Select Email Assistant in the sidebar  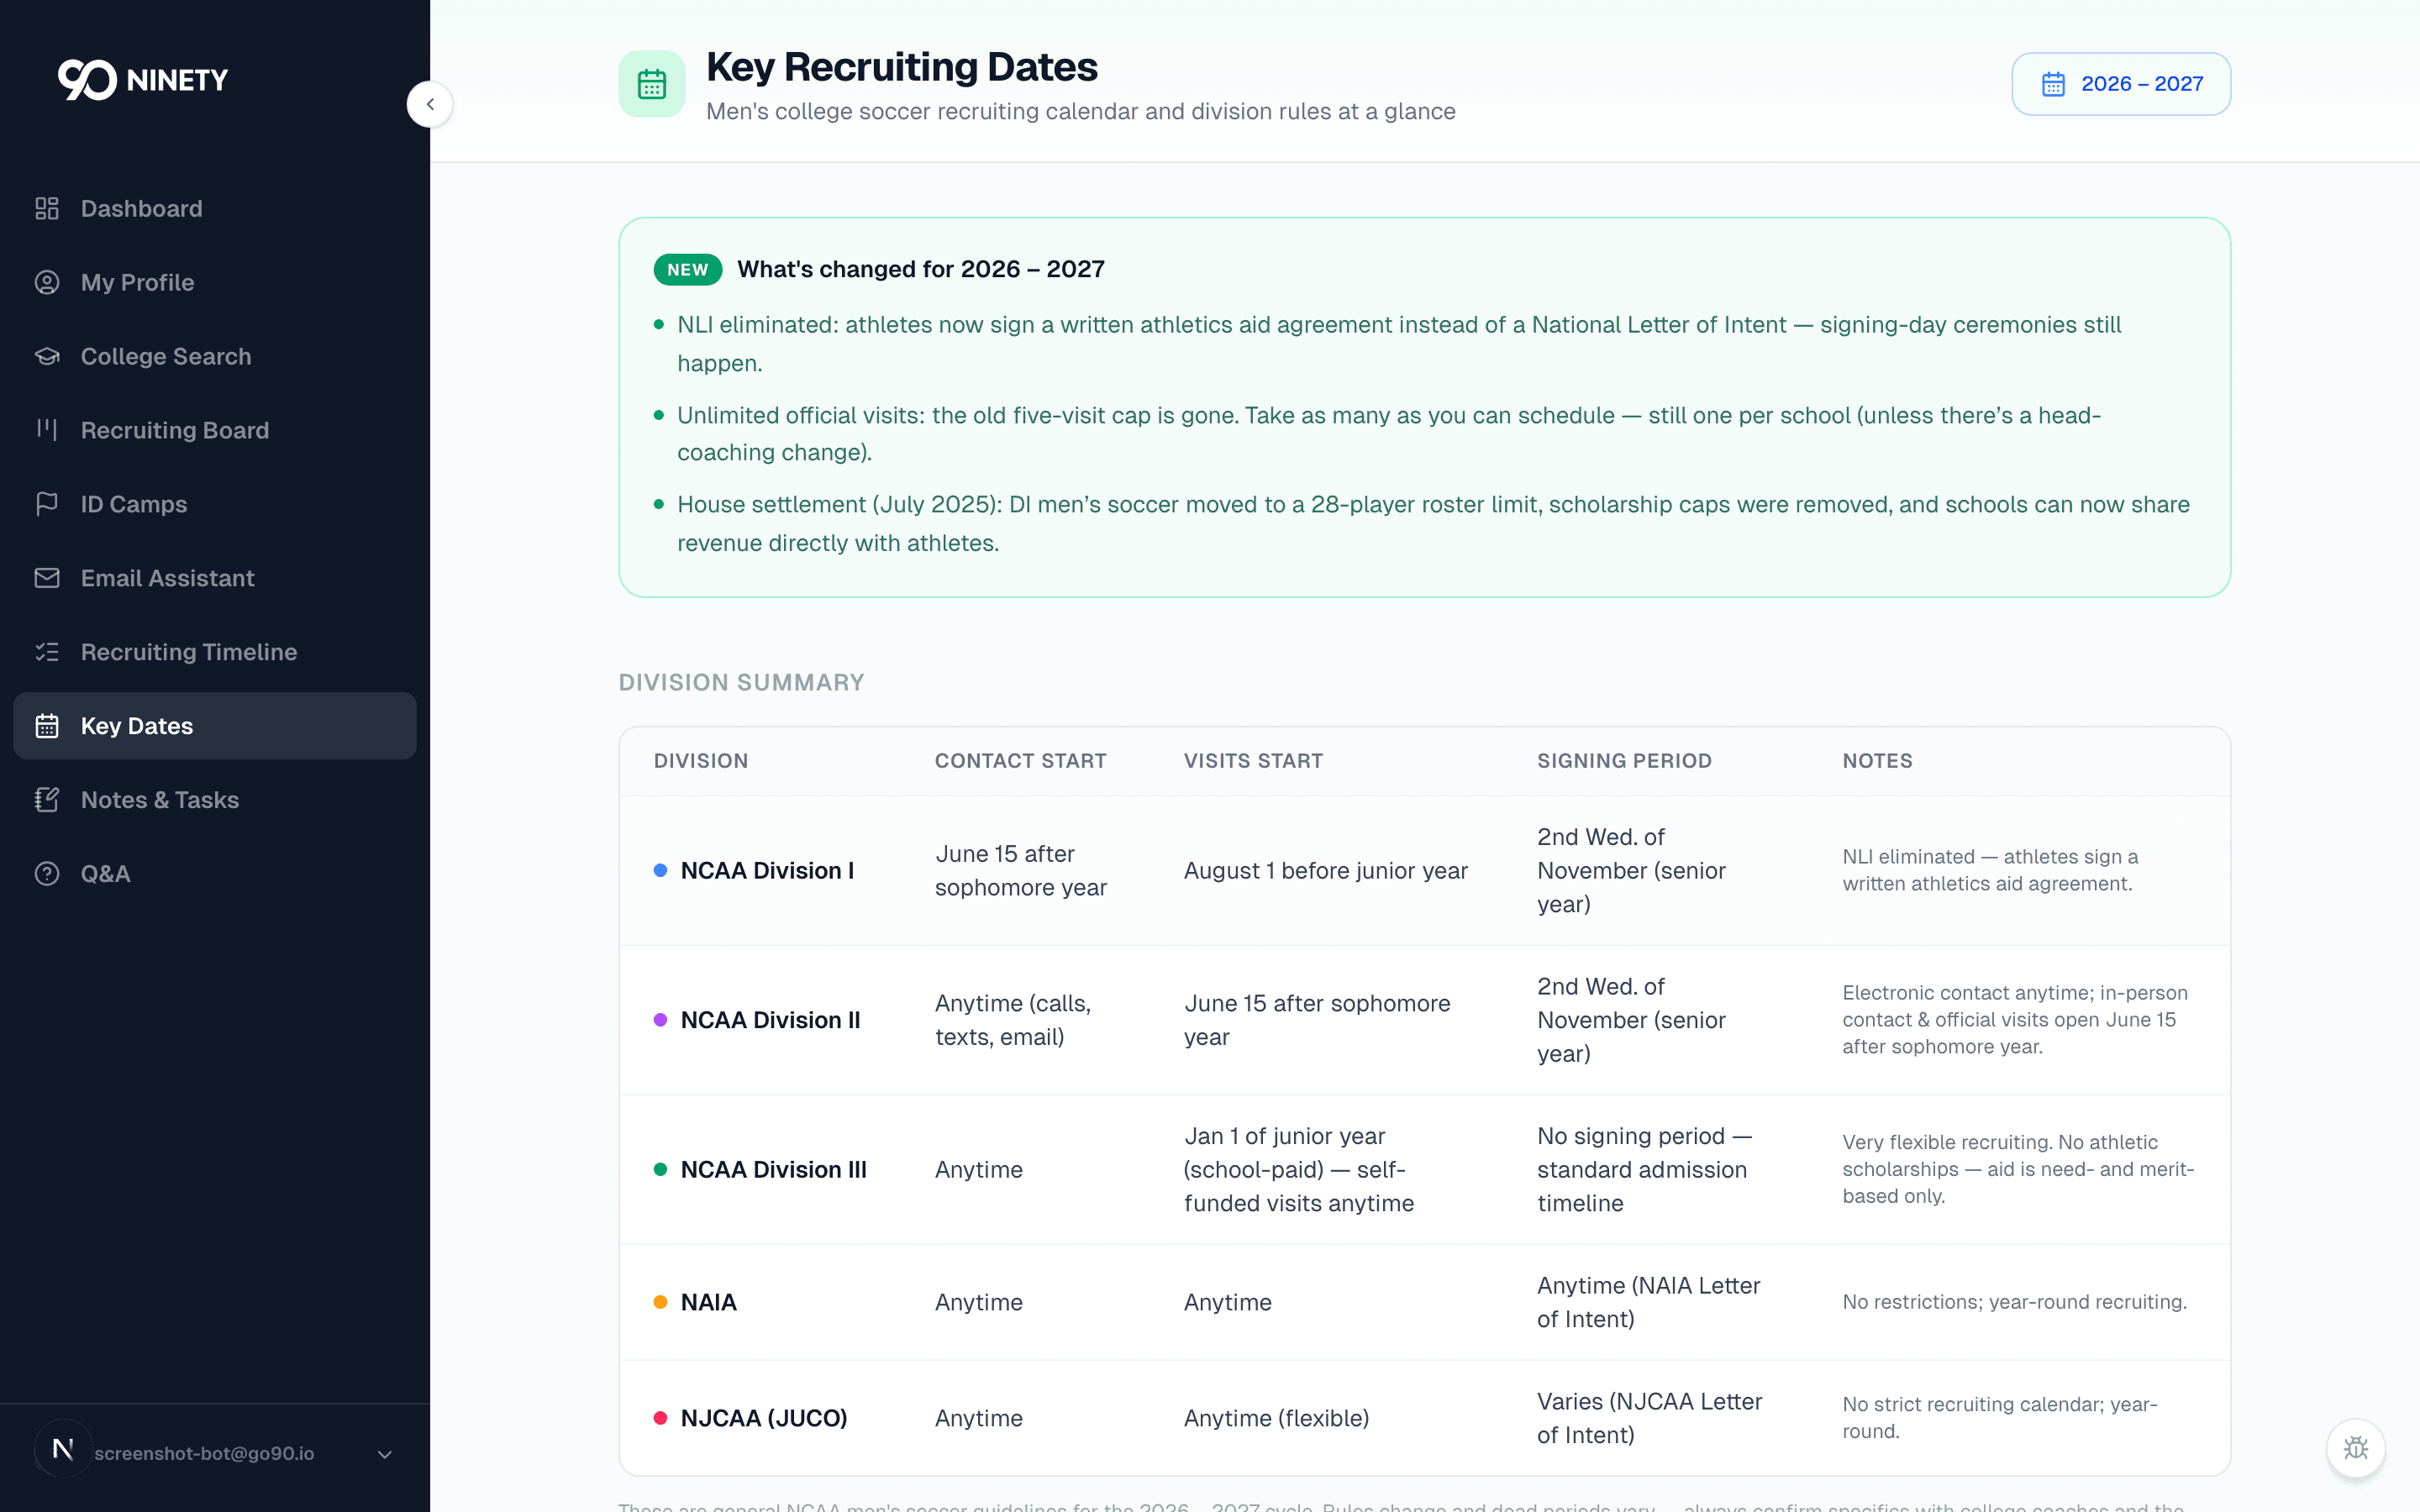point(215,578)
